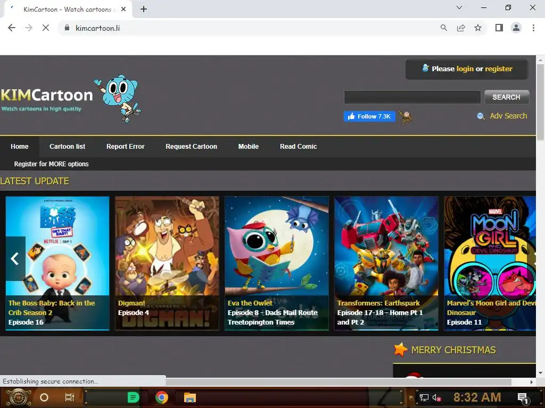This screenshot has height=408, width=545.
Task: Click the magnifier icon beside Adv Search
Action: (x=481, y=116)
